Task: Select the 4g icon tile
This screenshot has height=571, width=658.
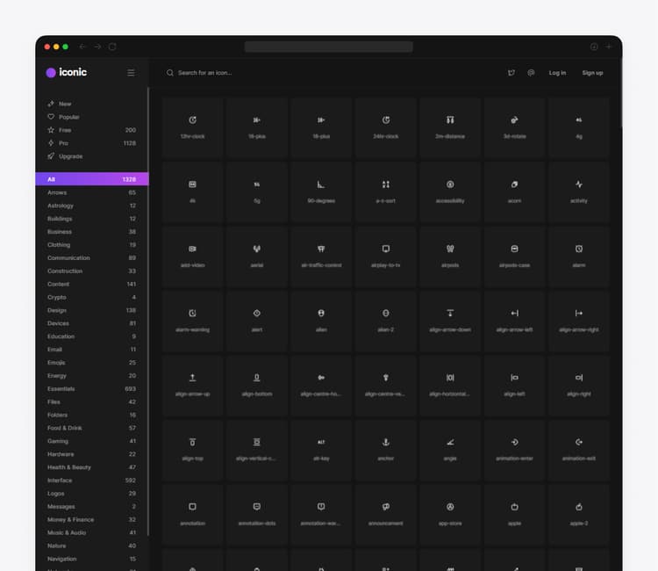Action: click(x=579, y=127)
